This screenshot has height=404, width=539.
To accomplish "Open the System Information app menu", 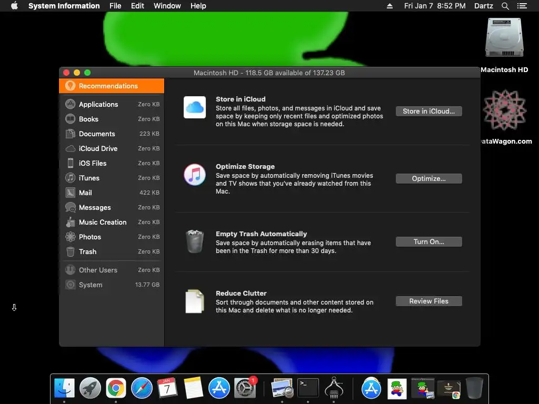I will (x=64, y=6).
